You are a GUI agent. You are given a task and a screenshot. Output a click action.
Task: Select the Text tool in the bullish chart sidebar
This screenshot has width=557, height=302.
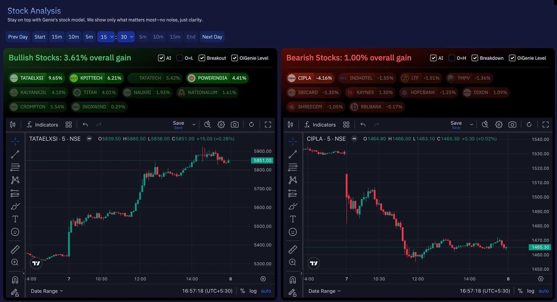[15, 219]
